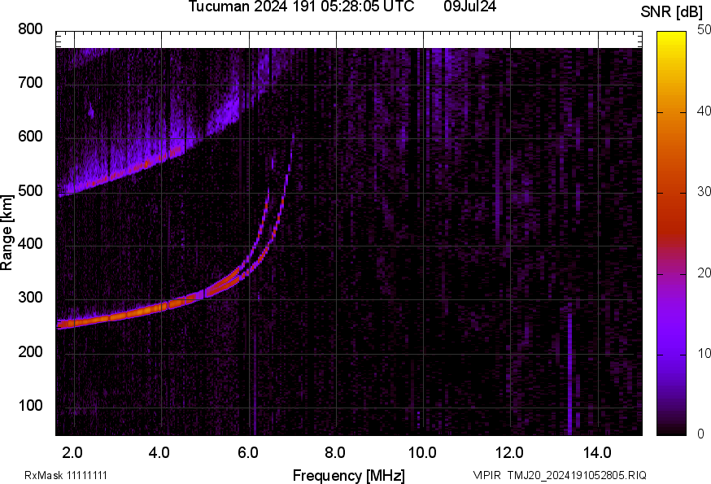711x484 pixels.
Task: Click the bright orange F-layer trace near 3 MHz
Action: pos(118,316)
